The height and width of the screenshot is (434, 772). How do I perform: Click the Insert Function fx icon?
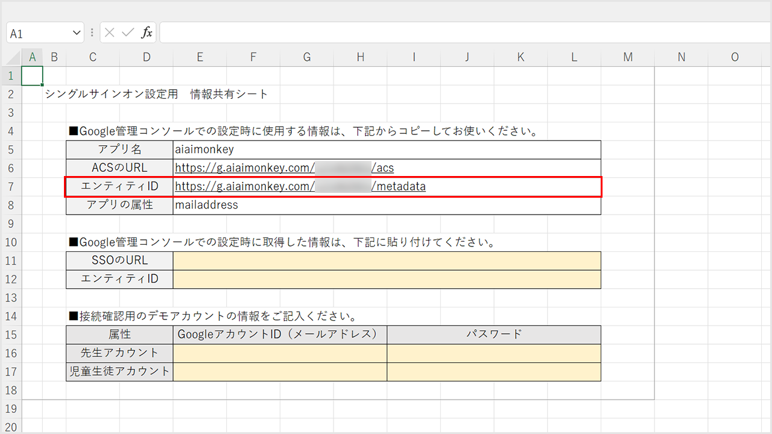(x=147, y=33)
